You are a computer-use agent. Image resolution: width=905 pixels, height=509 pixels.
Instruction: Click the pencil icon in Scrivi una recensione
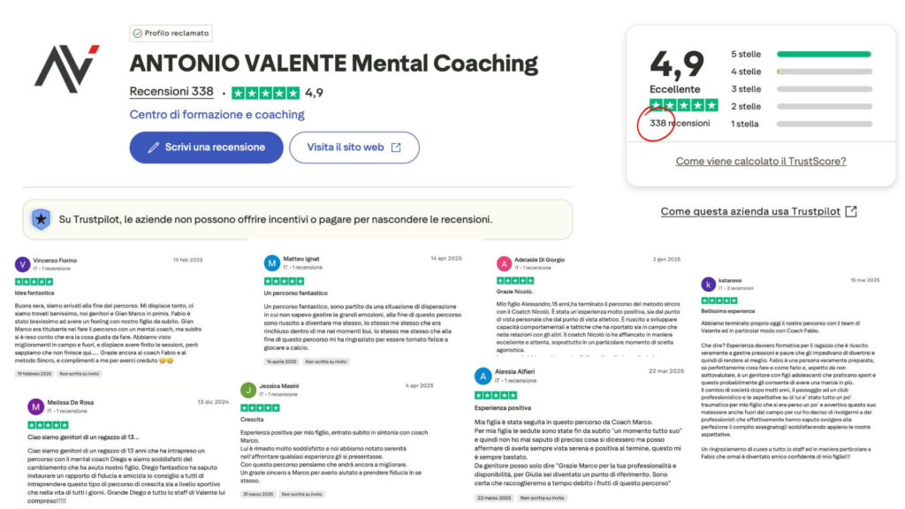click(154, 148)
